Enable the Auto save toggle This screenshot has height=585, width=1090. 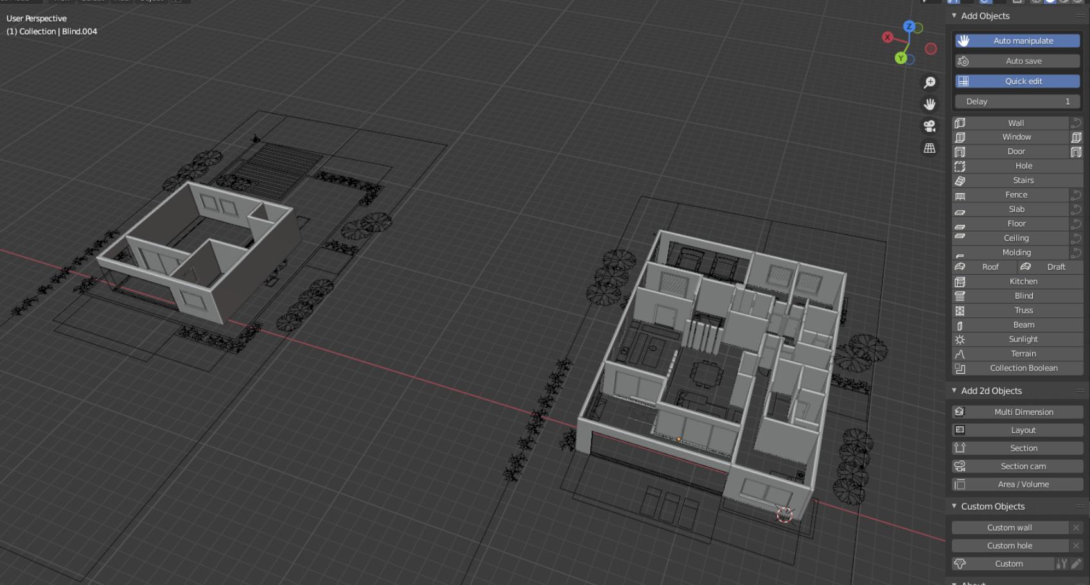pos(1017,61)
